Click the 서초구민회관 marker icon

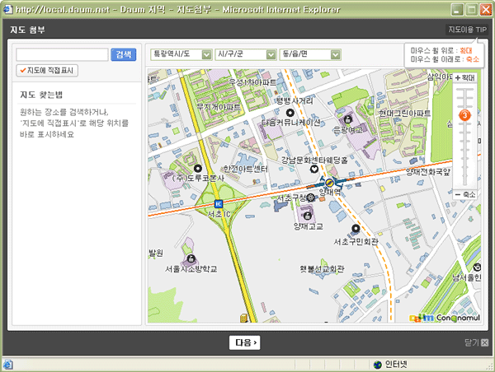pos(356,228)
